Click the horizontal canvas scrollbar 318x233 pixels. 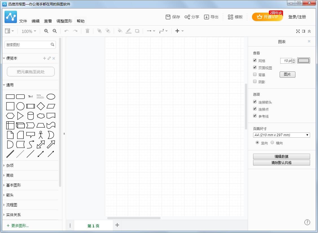[x=134, y=218]
